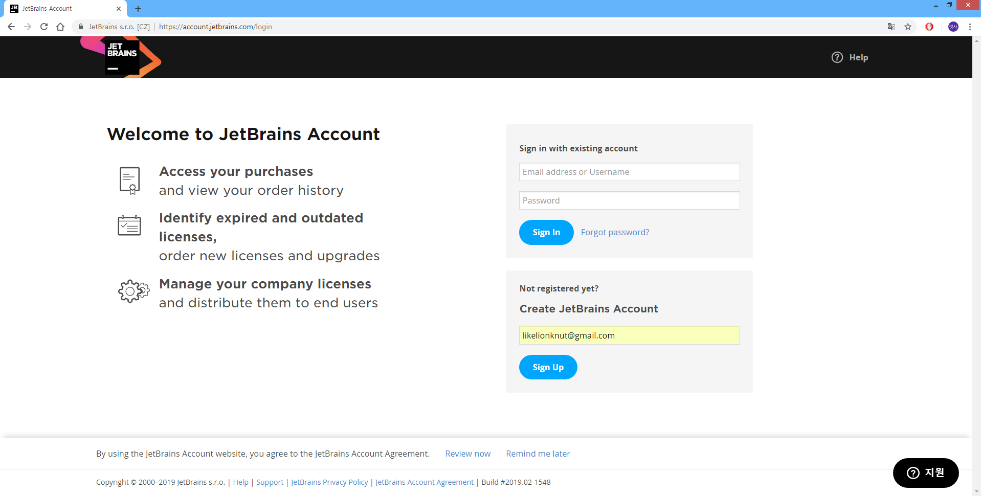Open Chrome three-dot menu

point(970,27)
